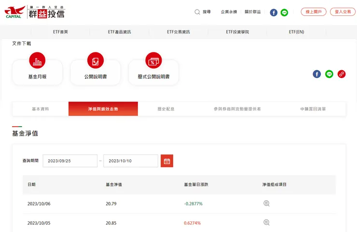The image size is (357, 232).
Task: Go to ETF首頁 menu
Action: click(60, 32)
